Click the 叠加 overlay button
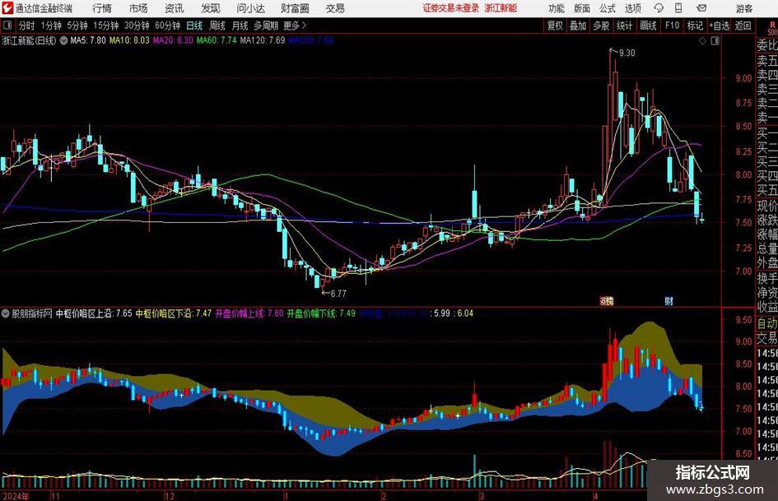The height and width of the screenshot is (501, 778). pos(578,26)
